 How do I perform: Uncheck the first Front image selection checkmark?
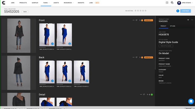(53, 44)
